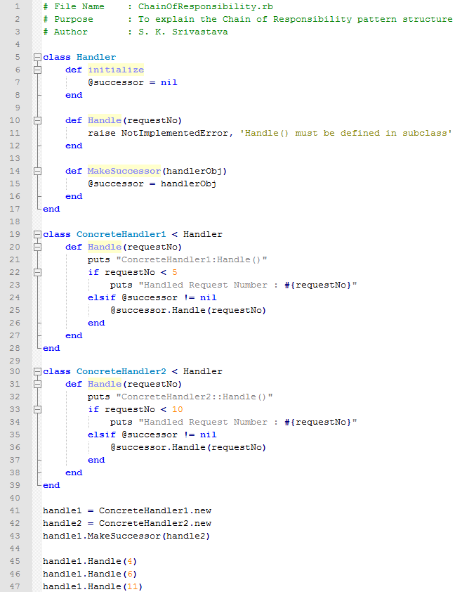Click the 'handle1.Handle(6)' call
This screenshot has height=592, width=455.
point(90,574)
